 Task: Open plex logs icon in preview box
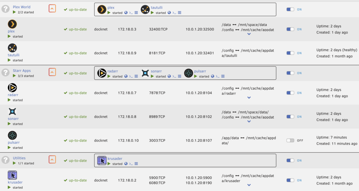[136, 13]
